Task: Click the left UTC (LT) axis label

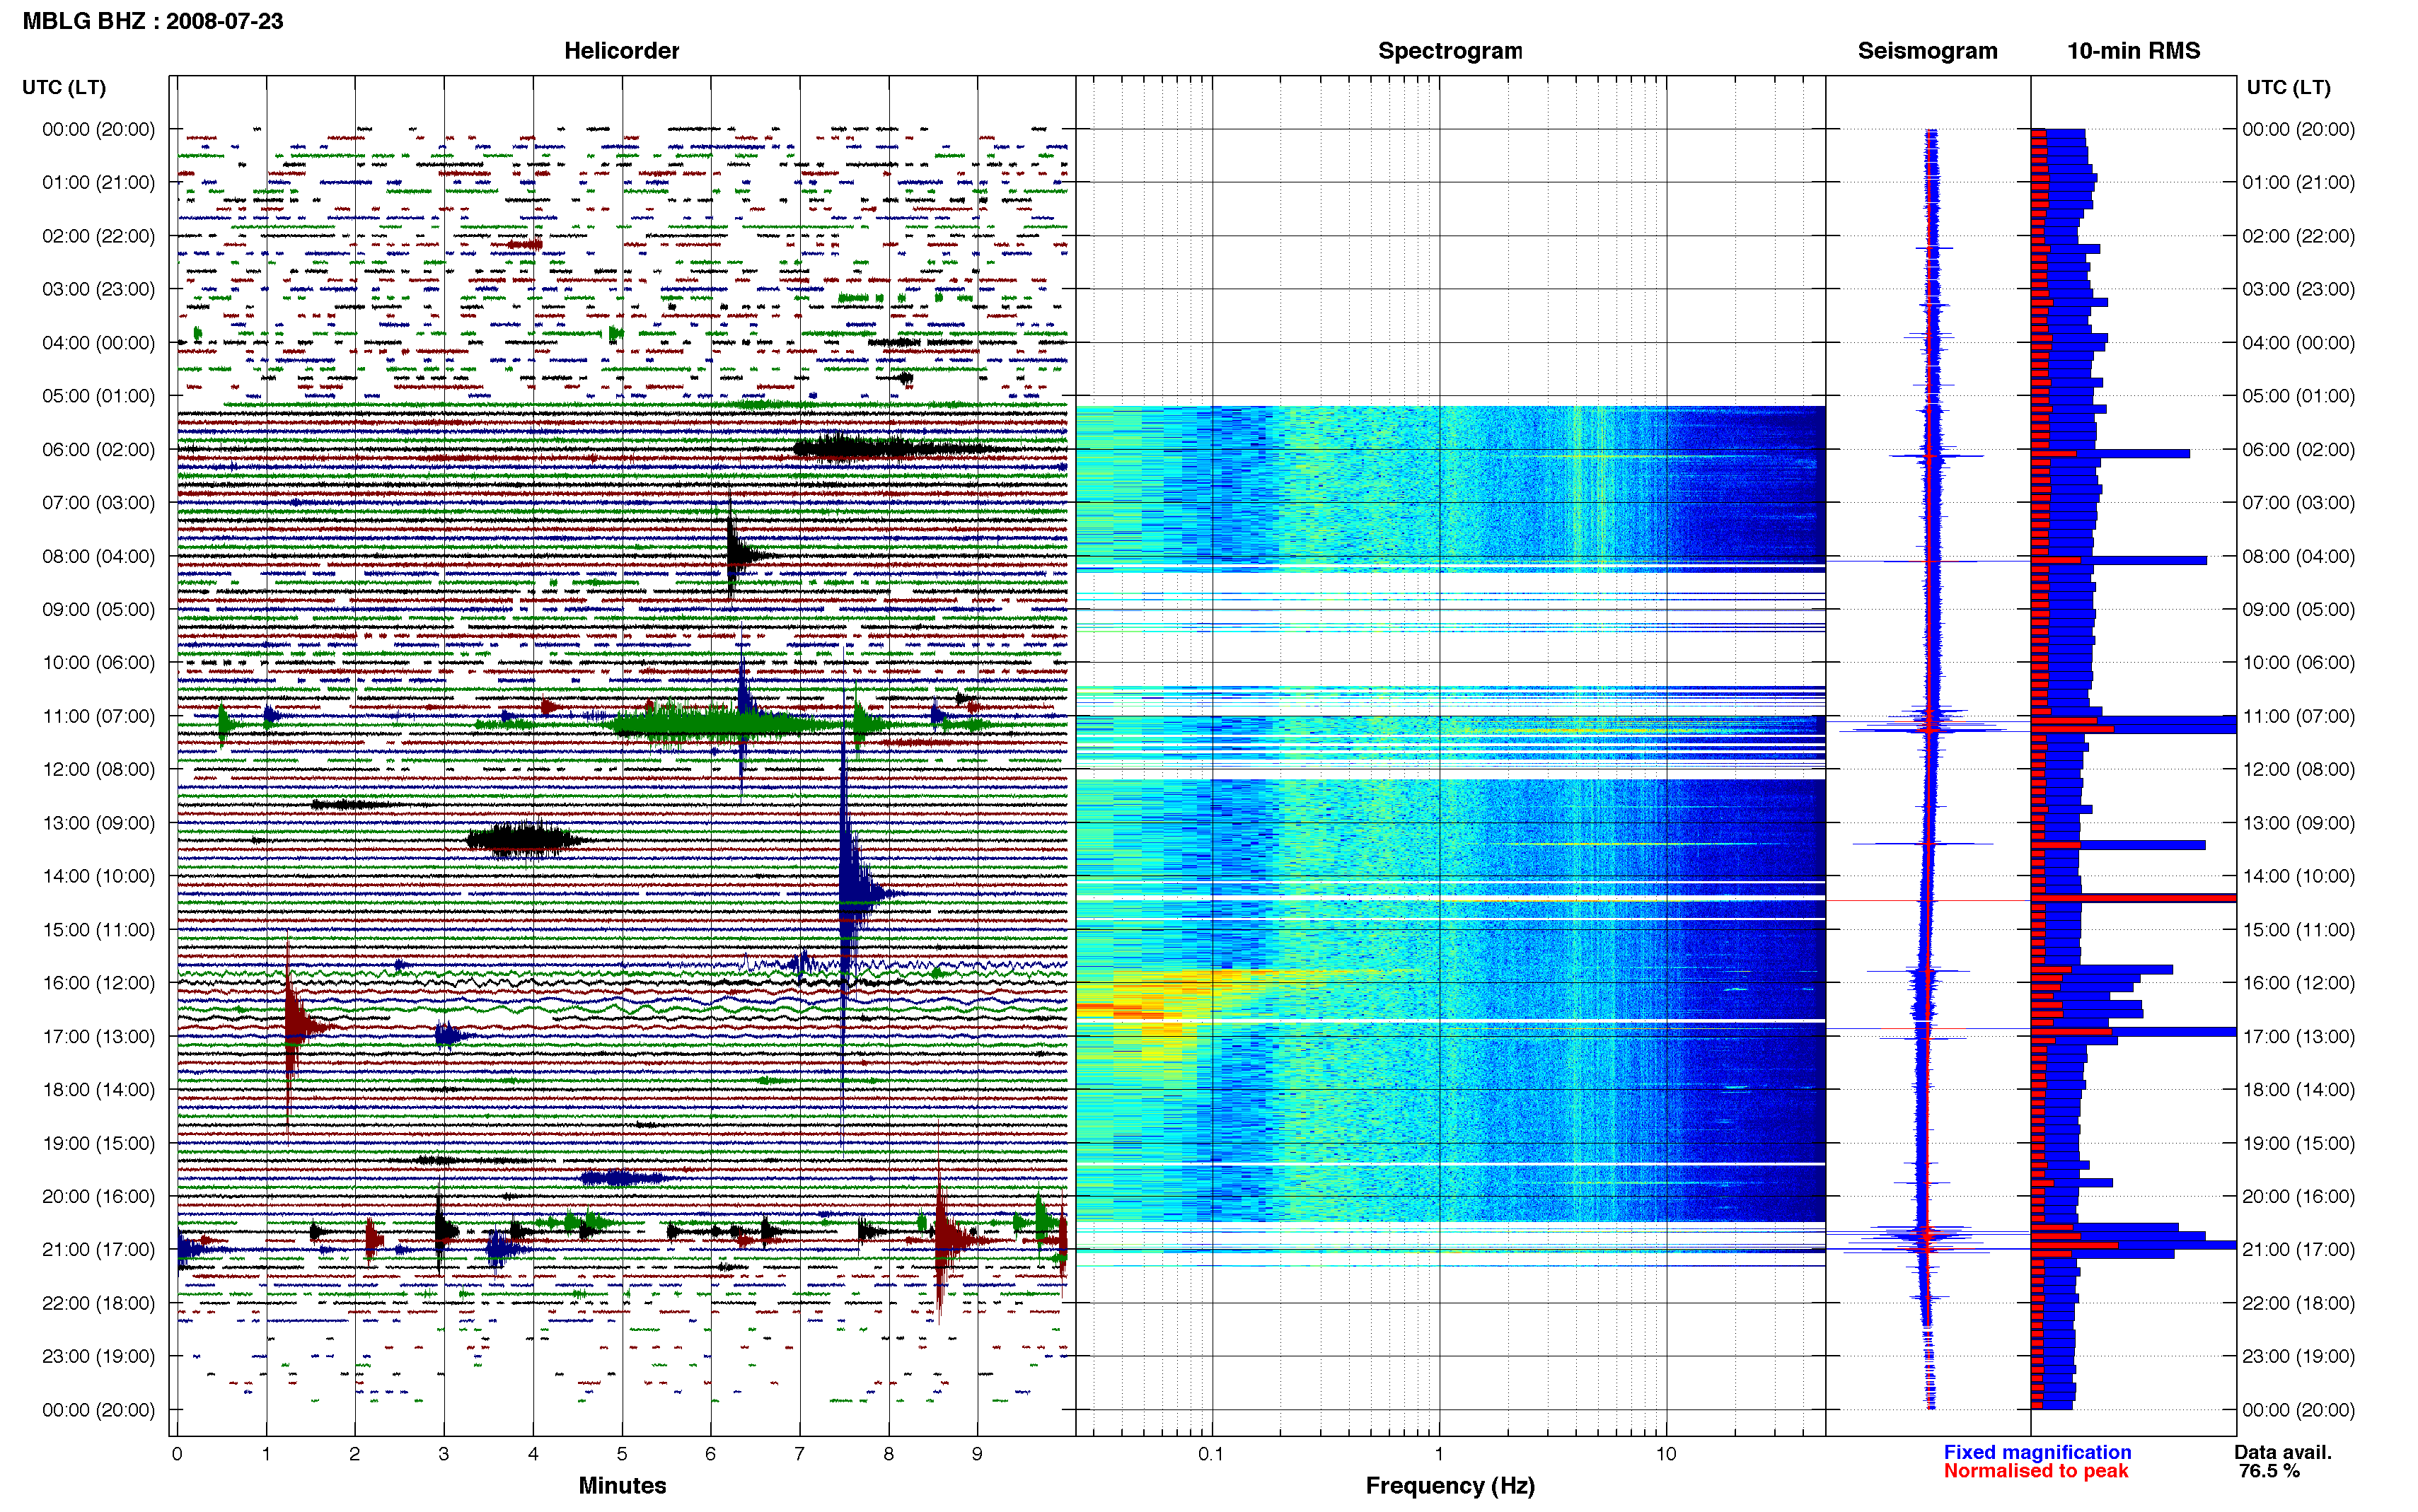Action: (x=64, y=87)
